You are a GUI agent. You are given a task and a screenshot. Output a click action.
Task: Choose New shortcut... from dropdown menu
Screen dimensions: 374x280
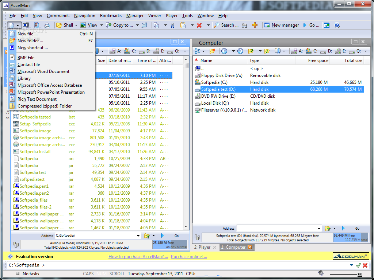(x=51, y=48)
